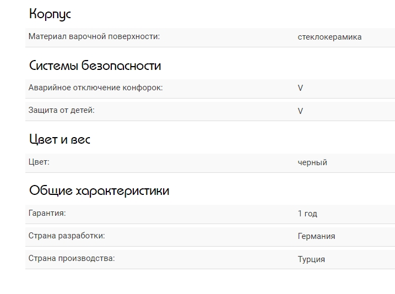The height and width of the screenshot is (294, 395).
Task: Select the черный color value
Action: tap(312, 163)
